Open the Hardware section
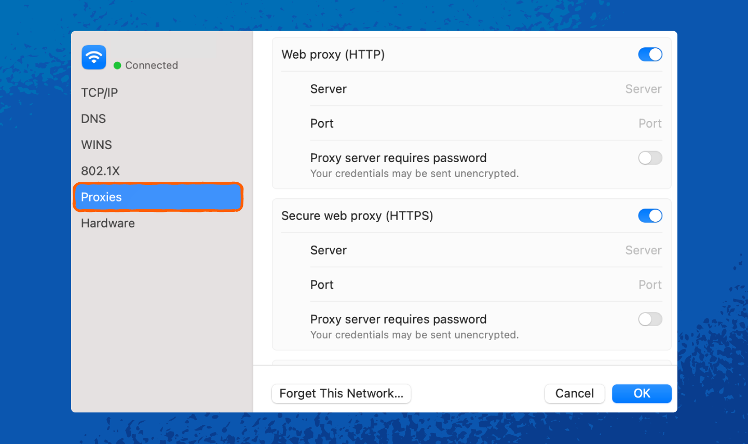Viewport: 748px width, 444px height. coord(108,223)
